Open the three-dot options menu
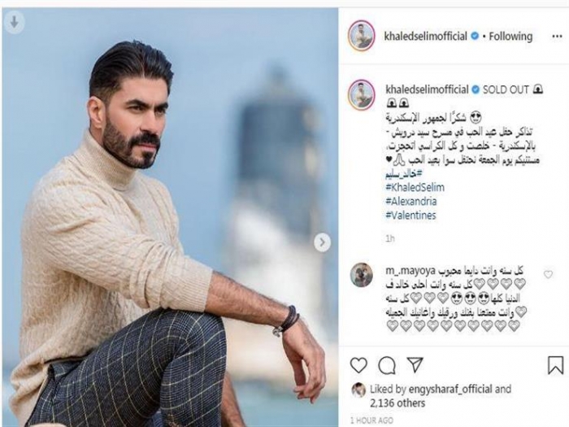This screenshot has height=427, width=569. tap(557, 37)
